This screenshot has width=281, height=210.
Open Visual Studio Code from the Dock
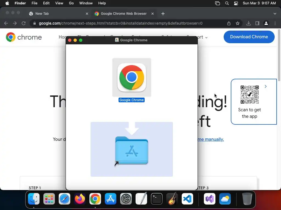tap(187, 199)
